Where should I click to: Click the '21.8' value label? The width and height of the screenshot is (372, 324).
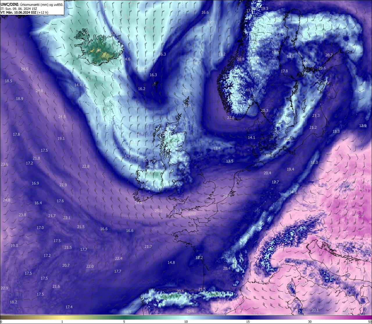[x=36, y=158]
